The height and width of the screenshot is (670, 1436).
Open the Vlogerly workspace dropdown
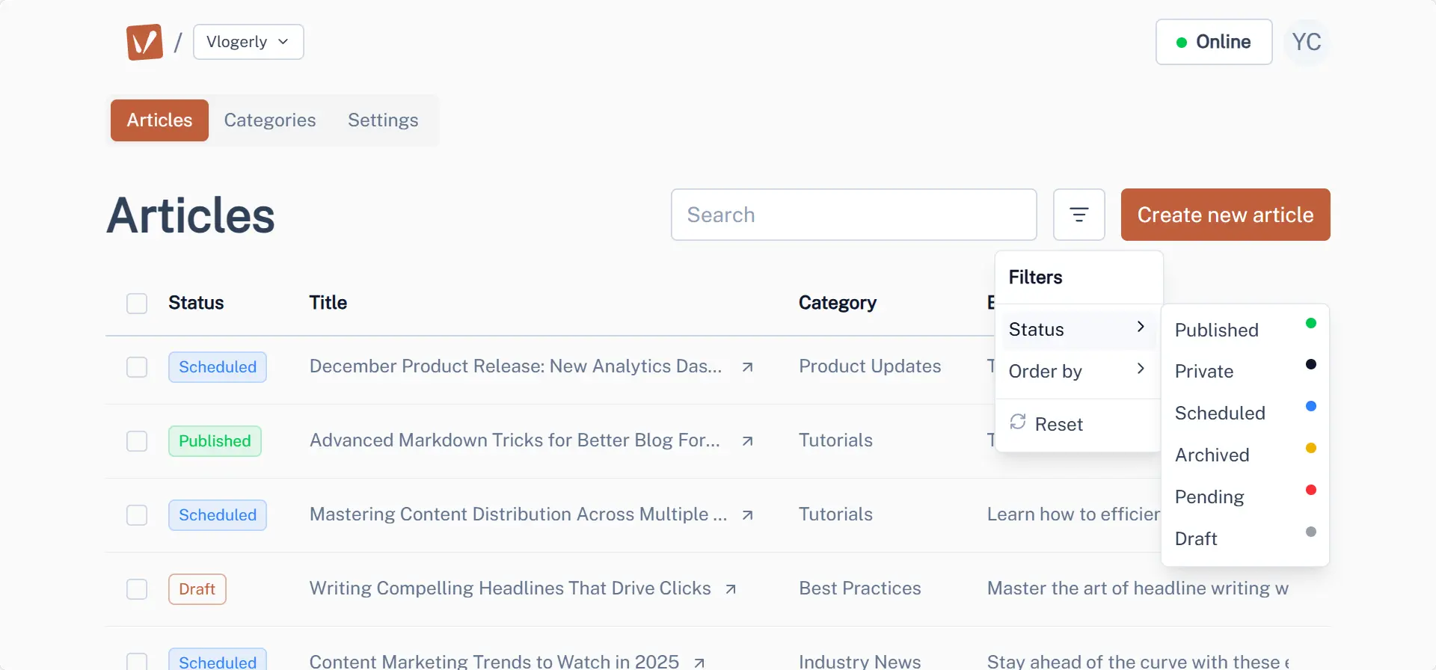(x=248, y=42)
